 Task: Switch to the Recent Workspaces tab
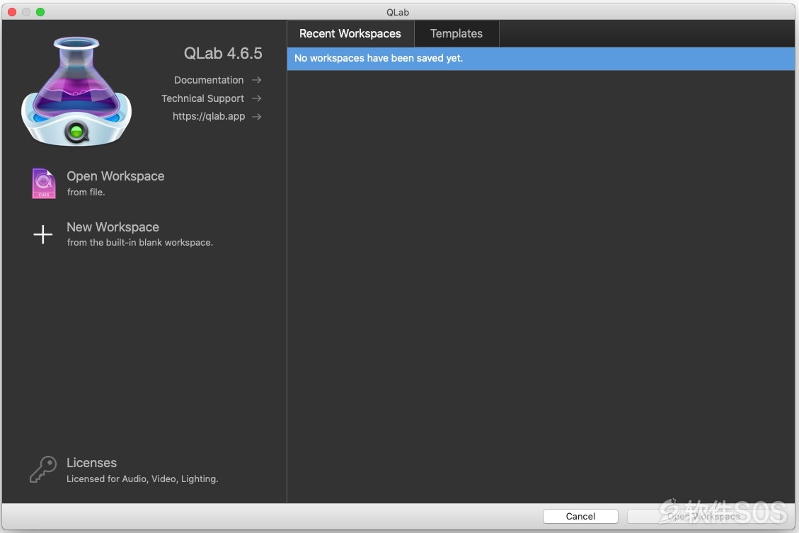350,34
